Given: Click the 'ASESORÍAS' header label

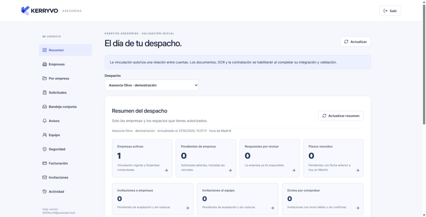Looking at the screenshot, I should pyautogui.click(x=72, y=11).
